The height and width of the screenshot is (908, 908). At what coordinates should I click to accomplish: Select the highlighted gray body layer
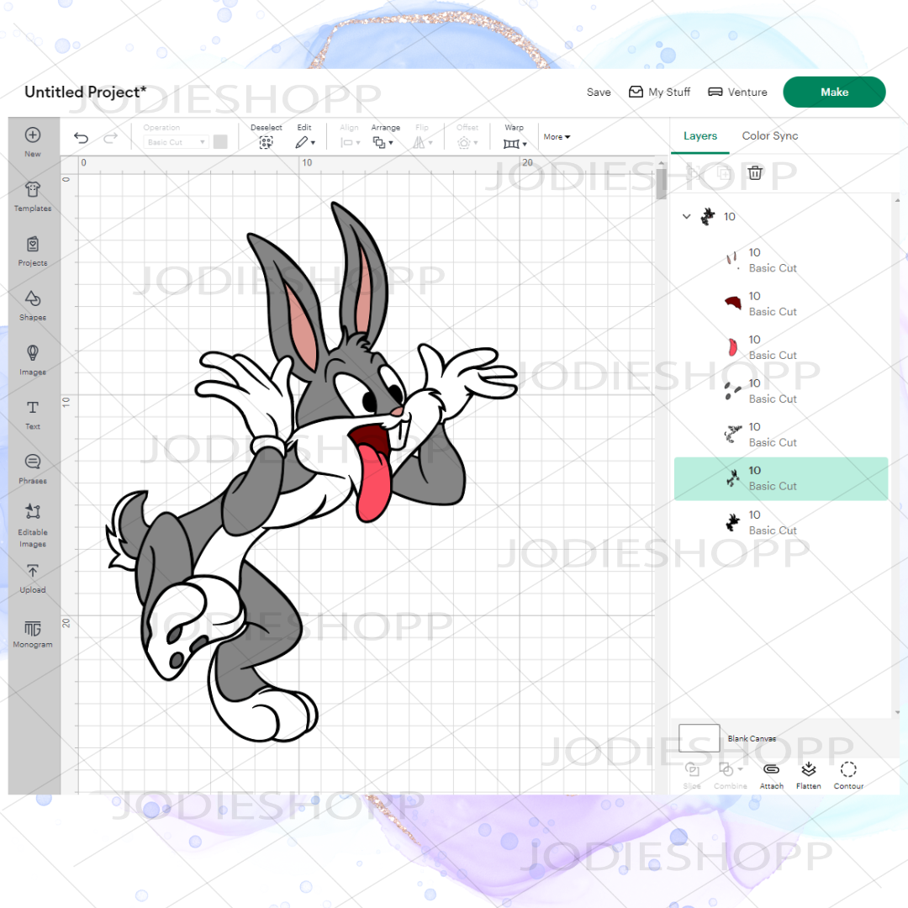pos(780,478)
